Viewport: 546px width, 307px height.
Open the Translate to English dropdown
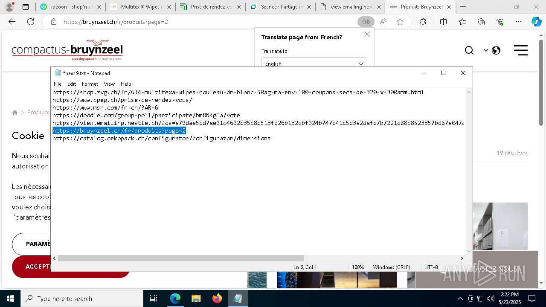314,64
